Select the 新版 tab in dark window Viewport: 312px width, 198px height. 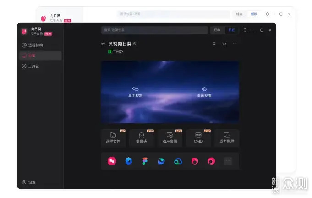pos(231,30)
